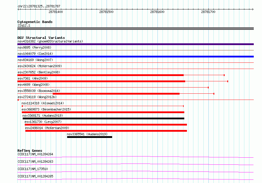This screenshot has width=262, height=183.
Task: Click the red esv2496014 variant bar
Action: pyautogui.click(x=106, y=131)
